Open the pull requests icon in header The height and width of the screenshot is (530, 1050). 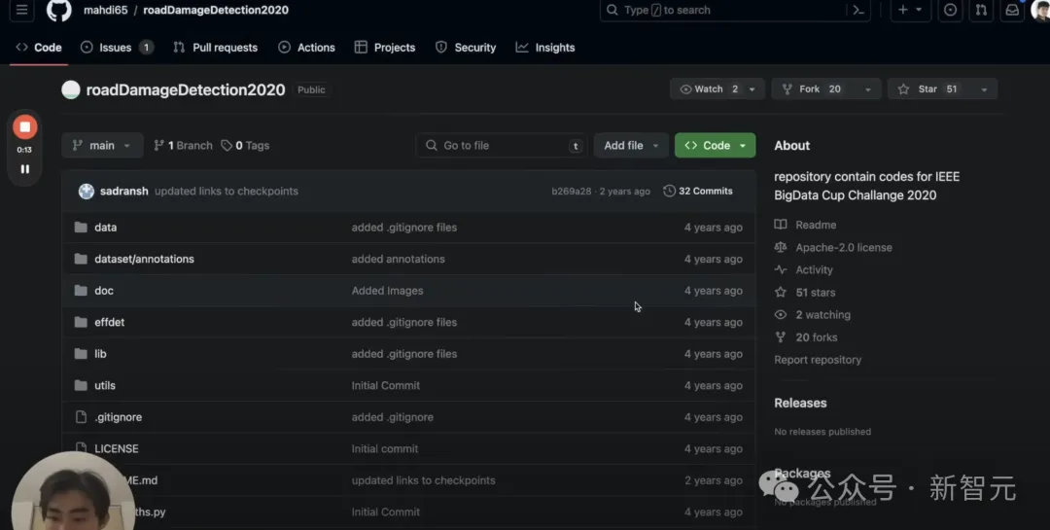pos(981,10)
